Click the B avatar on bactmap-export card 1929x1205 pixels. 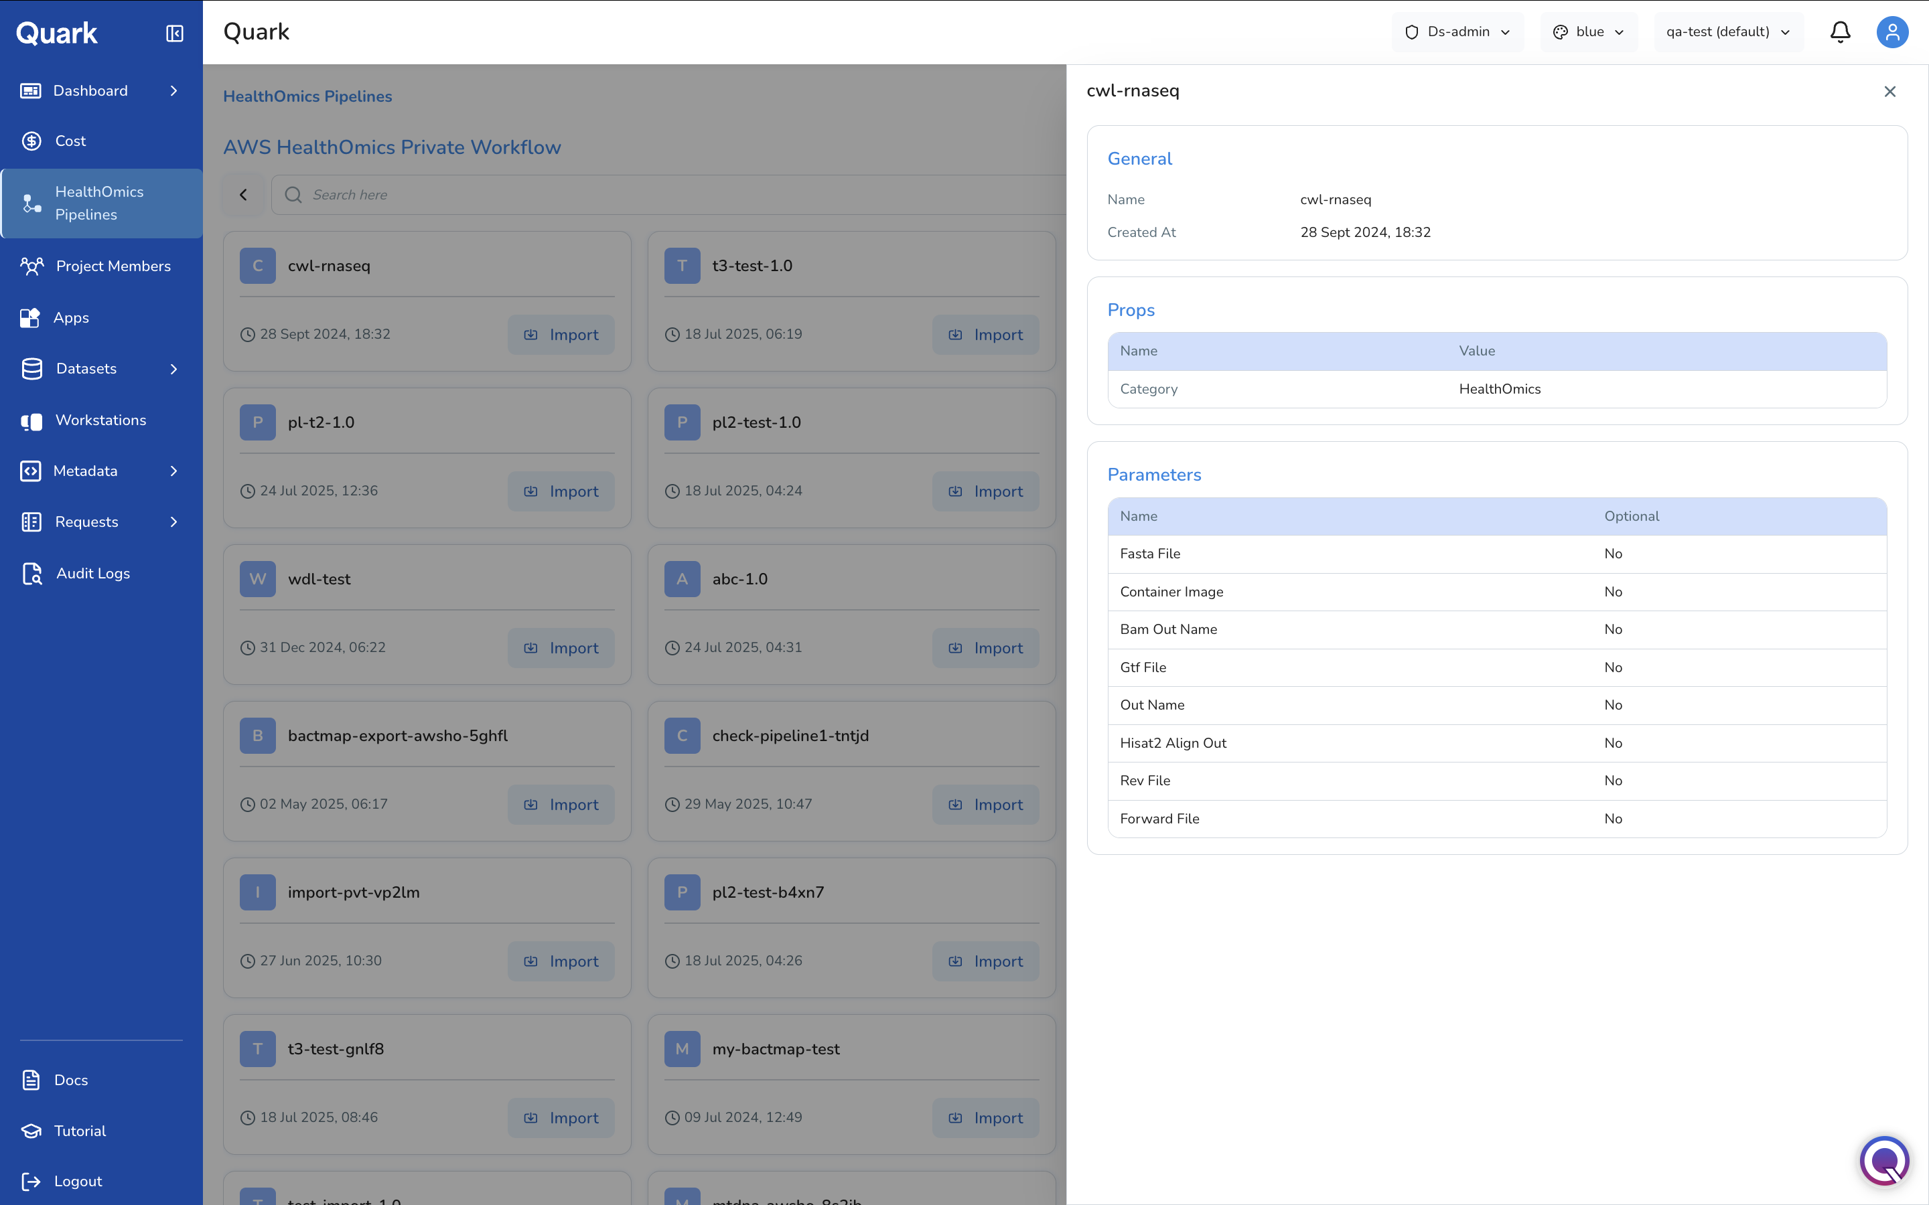pyautogui.click(x=257, y=736)
